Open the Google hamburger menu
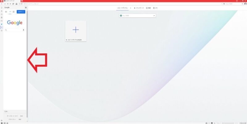247x124 pixels. pos(6,12)
